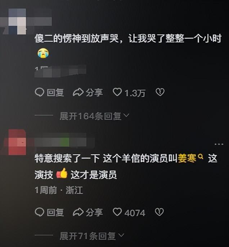Like the first comment with 1.3万 hearts
This screenshot has height=247, width=229.
(117, 92)
